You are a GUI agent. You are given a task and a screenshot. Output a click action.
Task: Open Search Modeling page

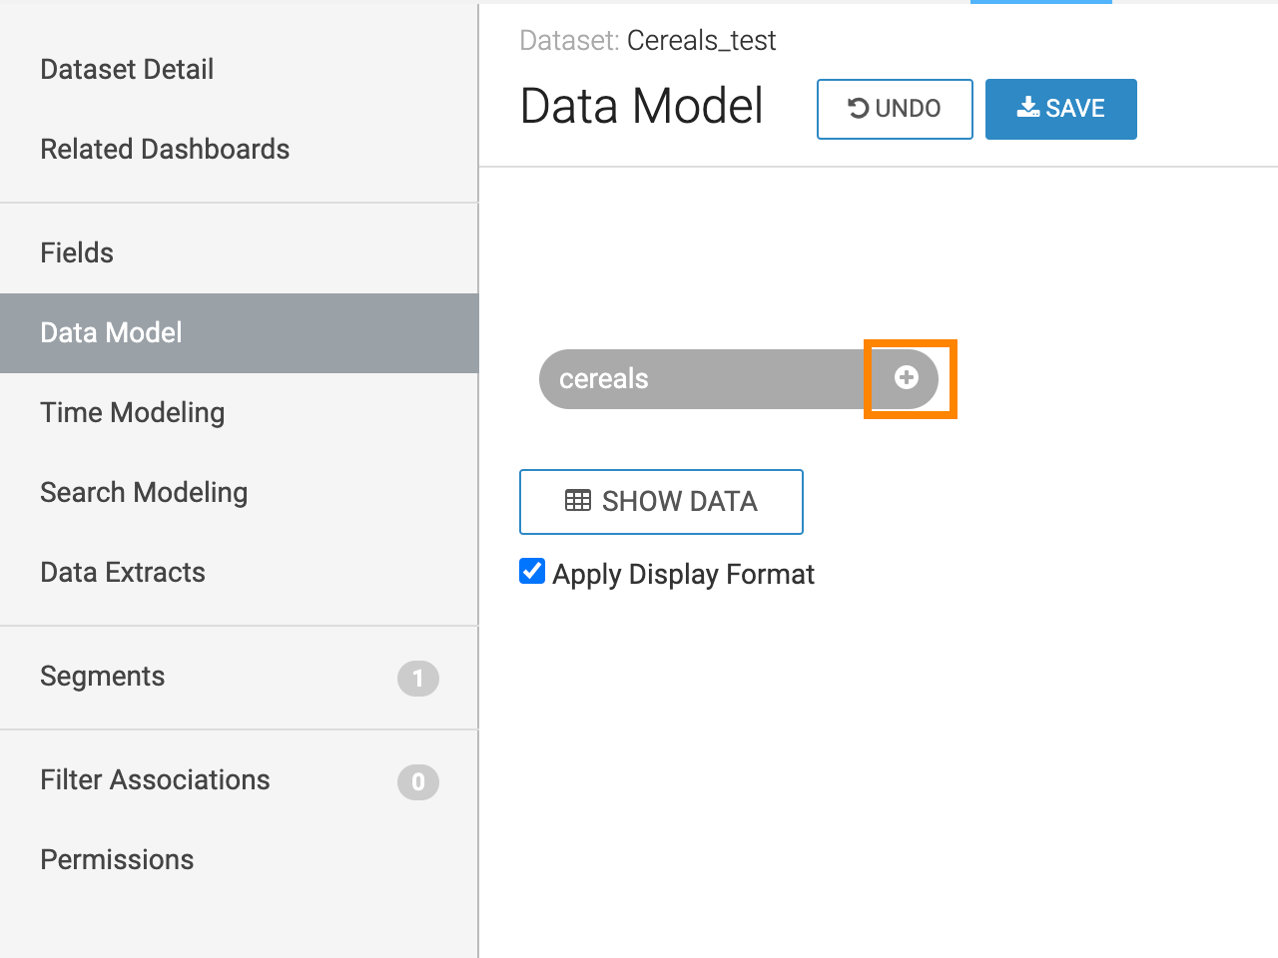click(x=144, y=492)
